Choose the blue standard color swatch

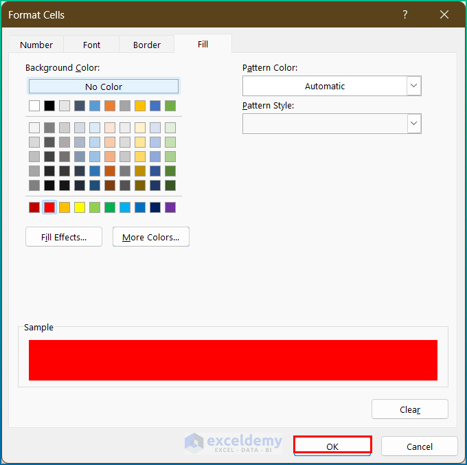click(x=140, y=207)
